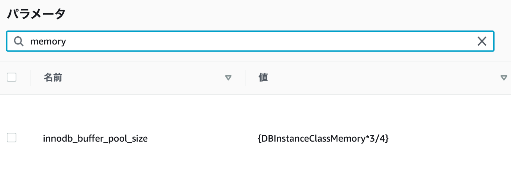Click the empty area of the search box
The width and height of the screenshot is (511, 172).
click(x=271, y=41)
